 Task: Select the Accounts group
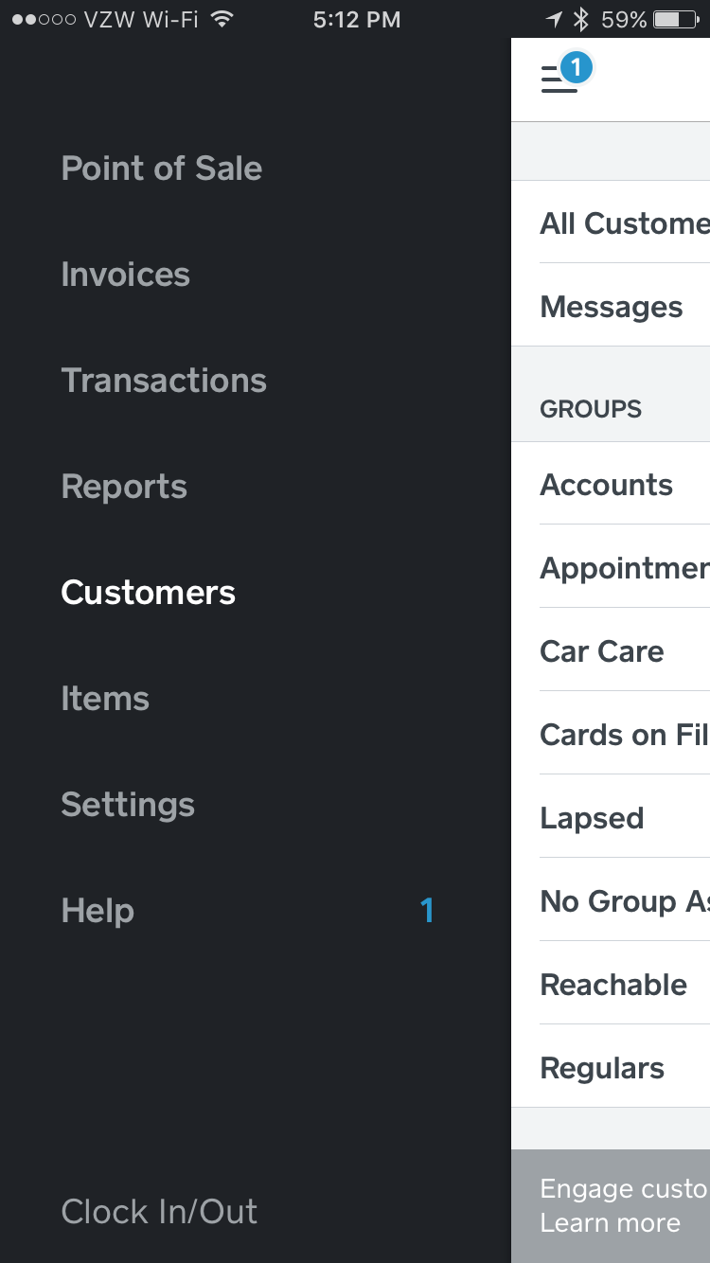[x=607, y=485]
